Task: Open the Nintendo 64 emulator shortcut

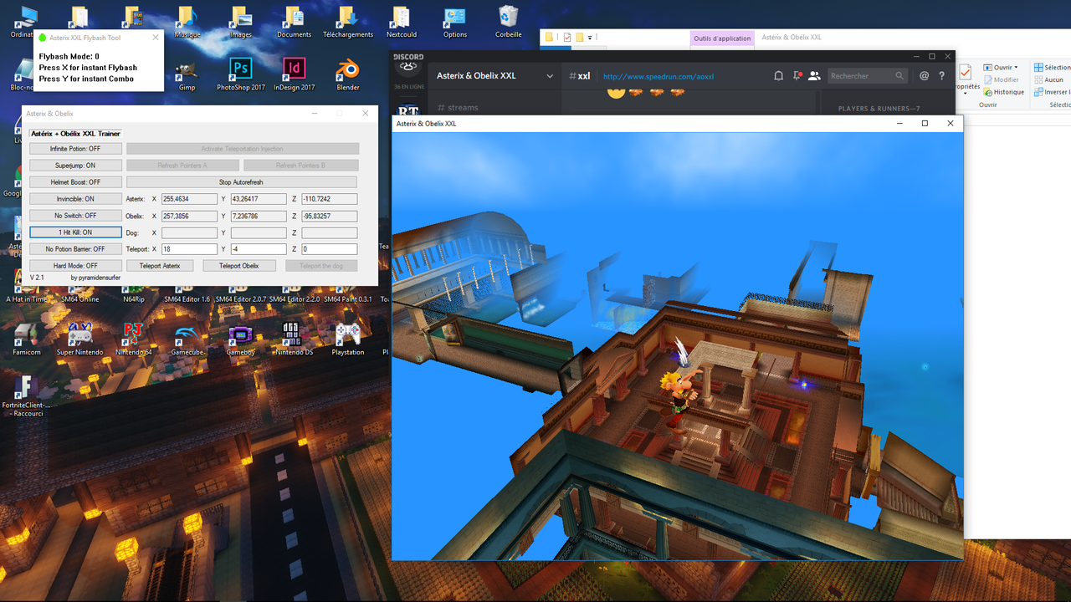Action: click(133, 339)
